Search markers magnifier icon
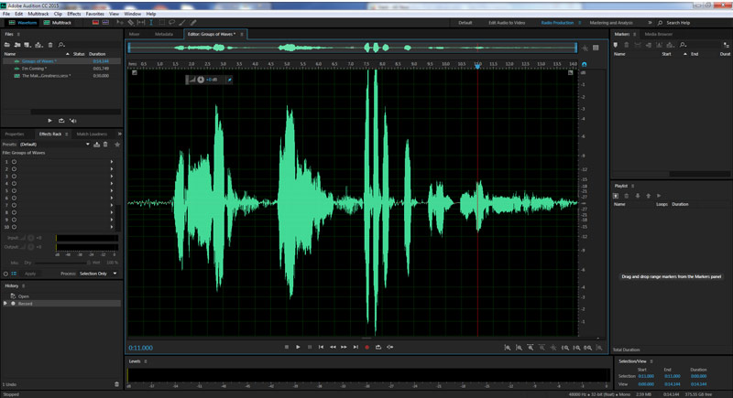 pos(683,45)
